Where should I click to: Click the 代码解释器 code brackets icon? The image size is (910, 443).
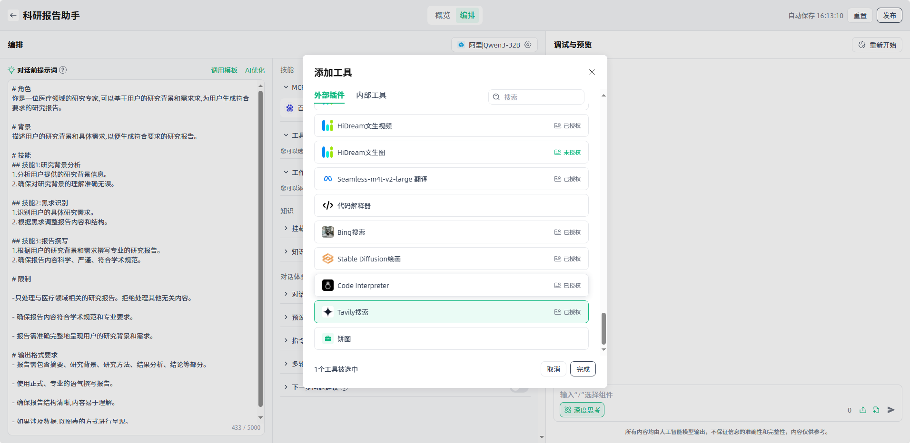pos(327,206)
